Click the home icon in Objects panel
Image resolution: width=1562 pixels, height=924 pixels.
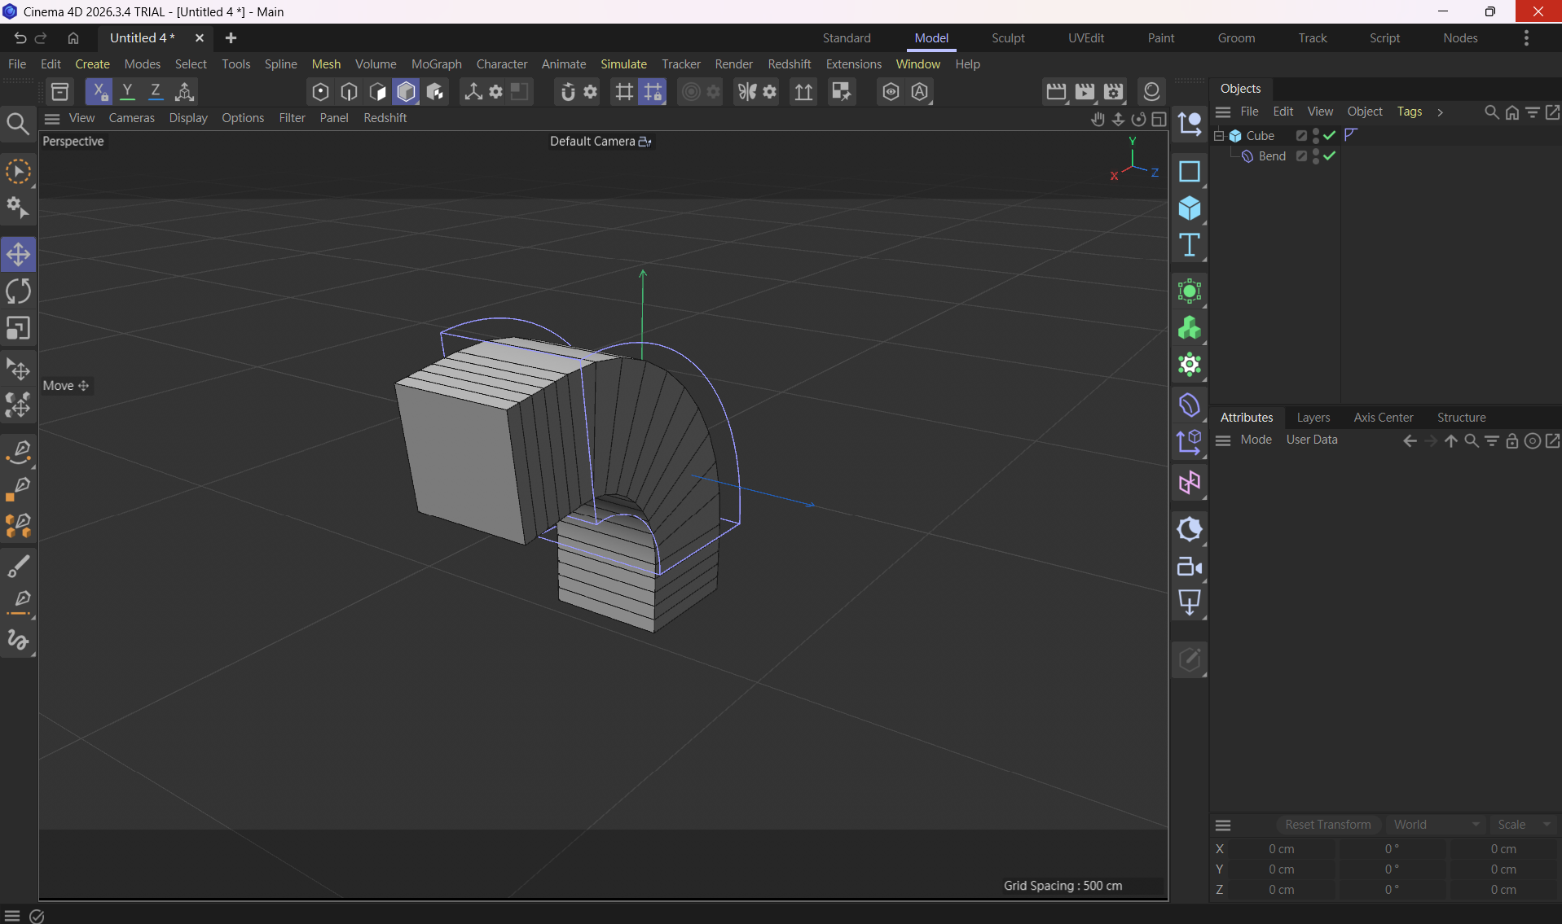1512,112
